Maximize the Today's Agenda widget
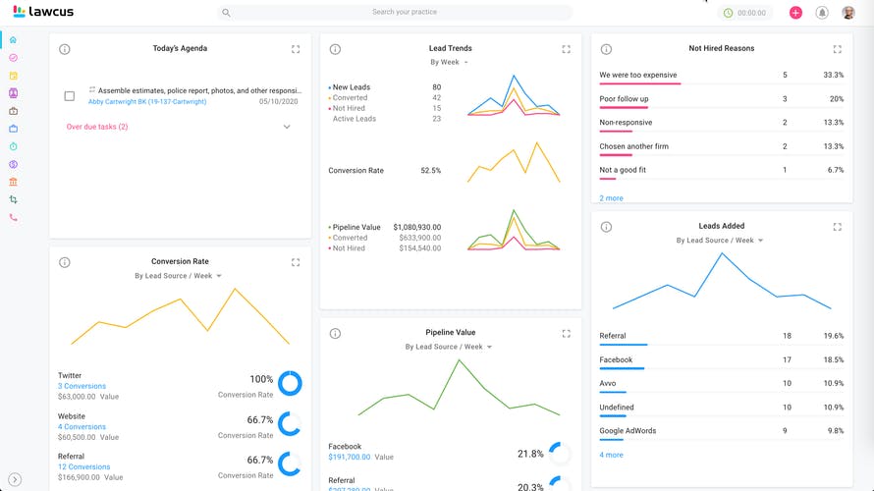874x491 pixels. coord(296,49)
